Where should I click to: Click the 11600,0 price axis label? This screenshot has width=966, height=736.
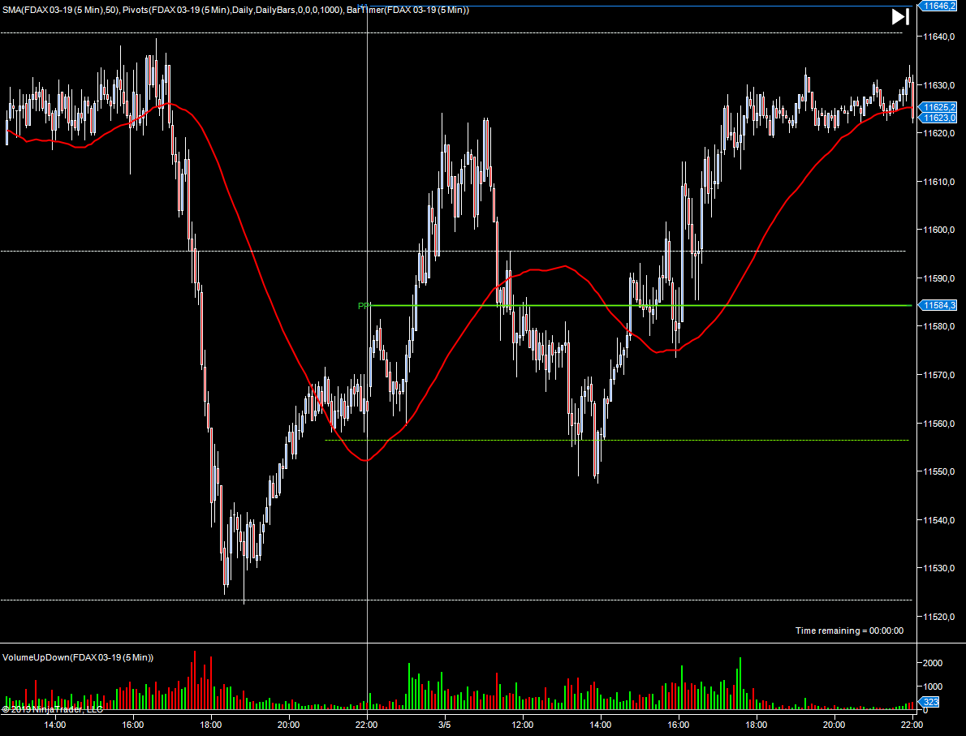pyautogui.click(x=939, y=230)
